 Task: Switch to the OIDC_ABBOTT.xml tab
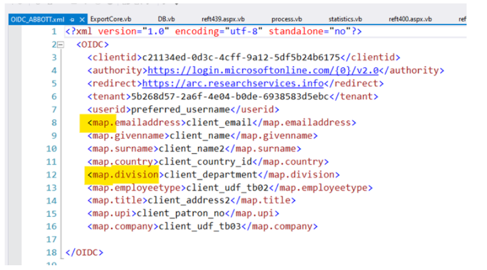pyautogui.click(x=37, y=20)
